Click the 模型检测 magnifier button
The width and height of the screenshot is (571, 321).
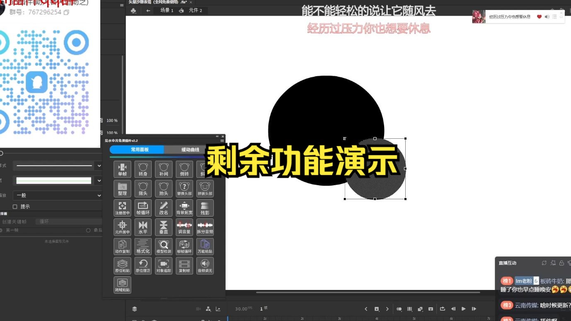[x=164, y=246]
